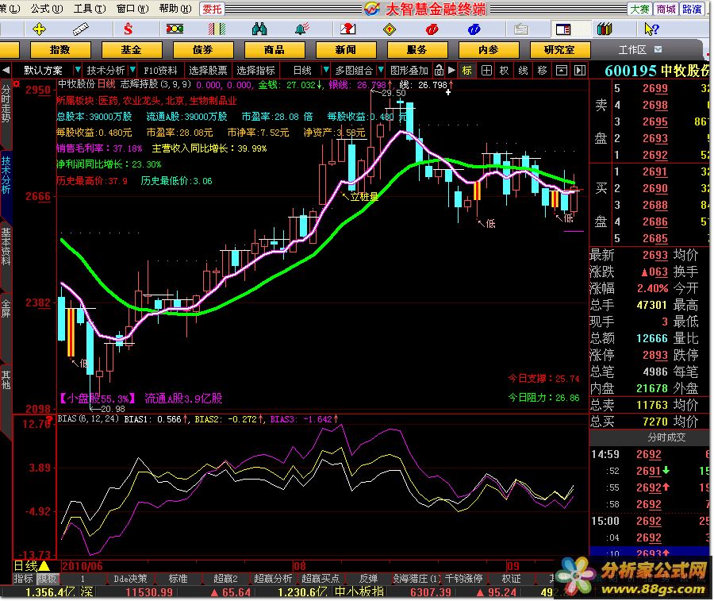This screenshot has width=714, height=601.
Task: Click the red-green striped bars icon
Action: 217,29
